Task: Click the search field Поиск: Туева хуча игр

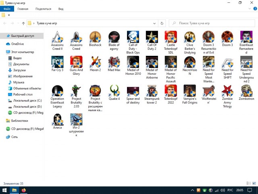Action: coord(212,23)
